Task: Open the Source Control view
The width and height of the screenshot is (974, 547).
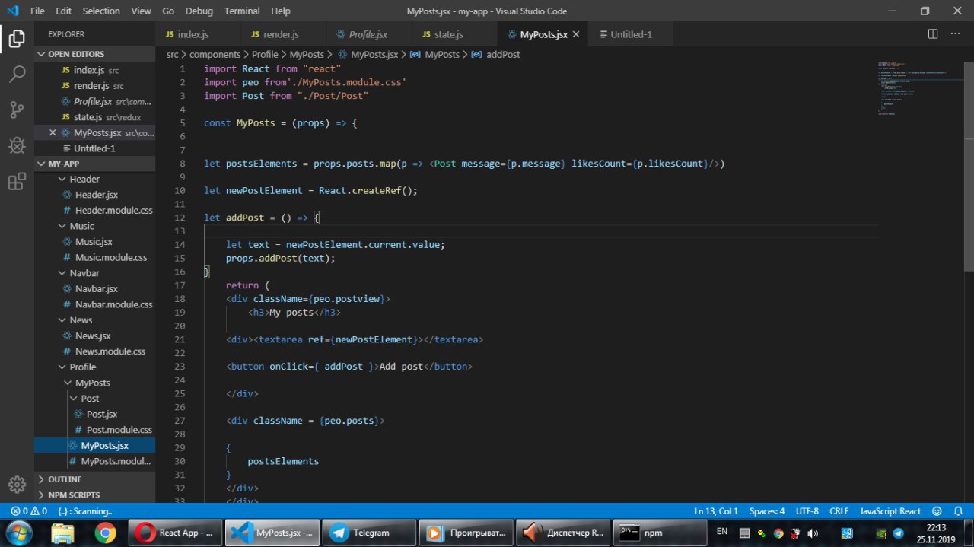Action: [x=17, y=110]
